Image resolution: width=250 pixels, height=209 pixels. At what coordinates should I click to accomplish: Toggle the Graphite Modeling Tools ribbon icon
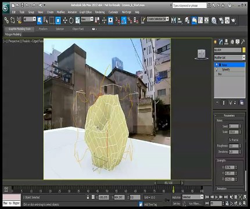(x=194, y=20)
